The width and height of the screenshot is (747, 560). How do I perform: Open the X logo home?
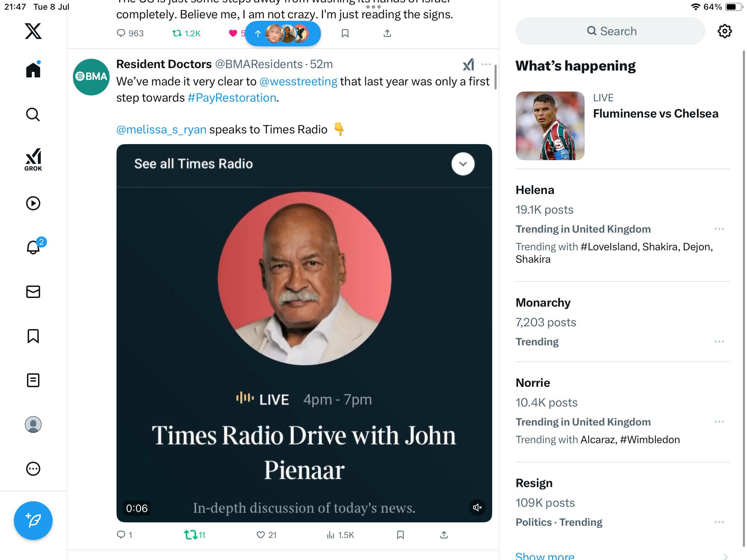point(33,31)
